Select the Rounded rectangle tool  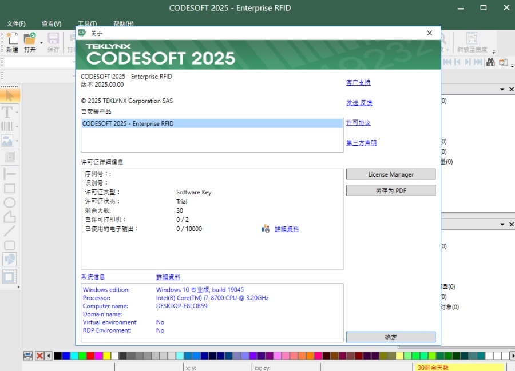click(10, 245)
